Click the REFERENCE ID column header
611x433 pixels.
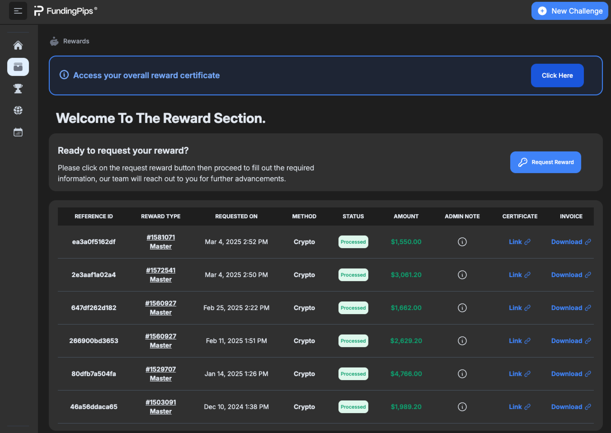[94, 216]
